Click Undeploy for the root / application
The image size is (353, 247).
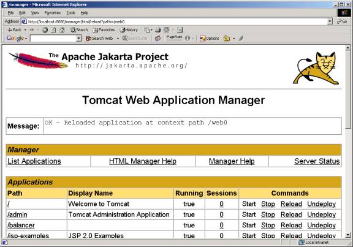[x=322, y=204]
